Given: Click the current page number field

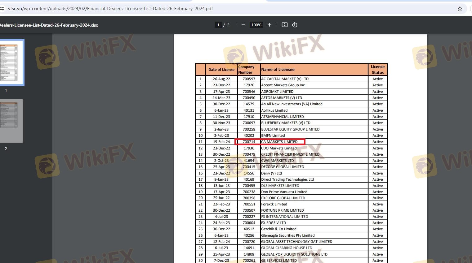Looking at the screenshot, I should click(218, 25).
